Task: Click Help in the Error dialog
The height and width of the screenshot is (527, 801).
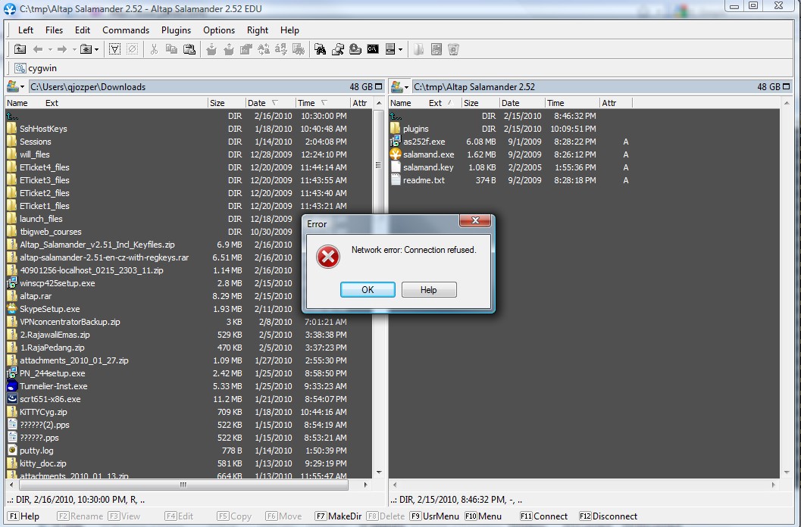Action: click(429, 289)
